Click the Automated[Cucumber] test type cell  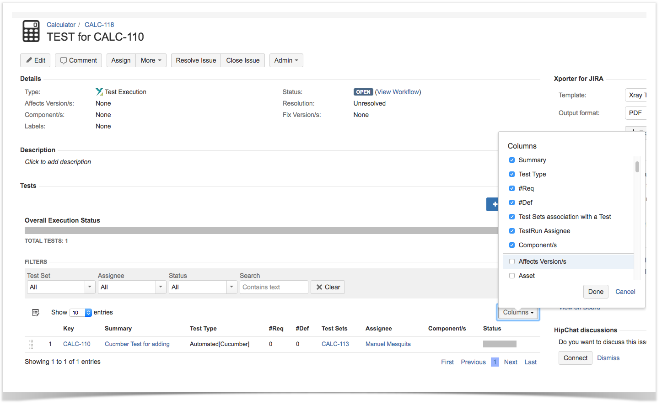point(220,344)
